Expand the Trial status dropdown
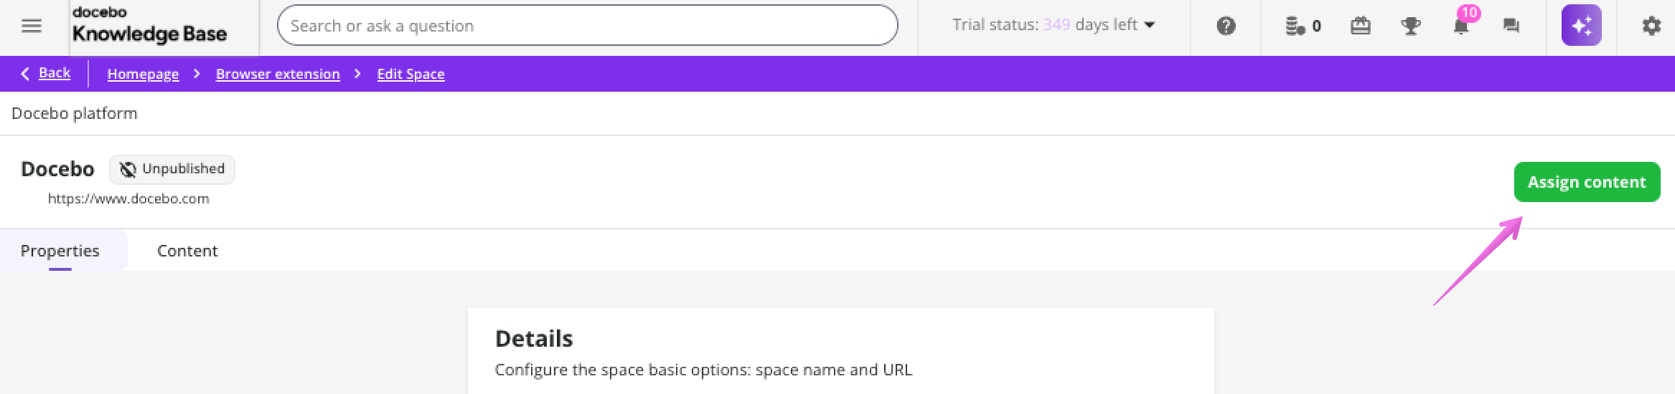Image resolution: width=1675 pixels, height=394 pixels. tap(1054, 25)
